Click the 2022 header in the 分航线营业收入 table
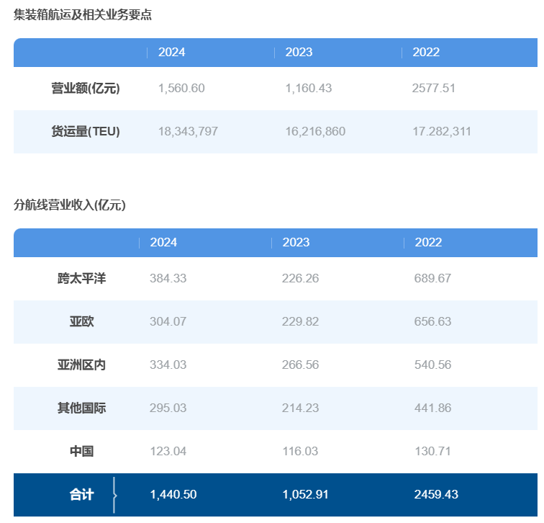This screenshot has height=523, width=544. (428, 243)
